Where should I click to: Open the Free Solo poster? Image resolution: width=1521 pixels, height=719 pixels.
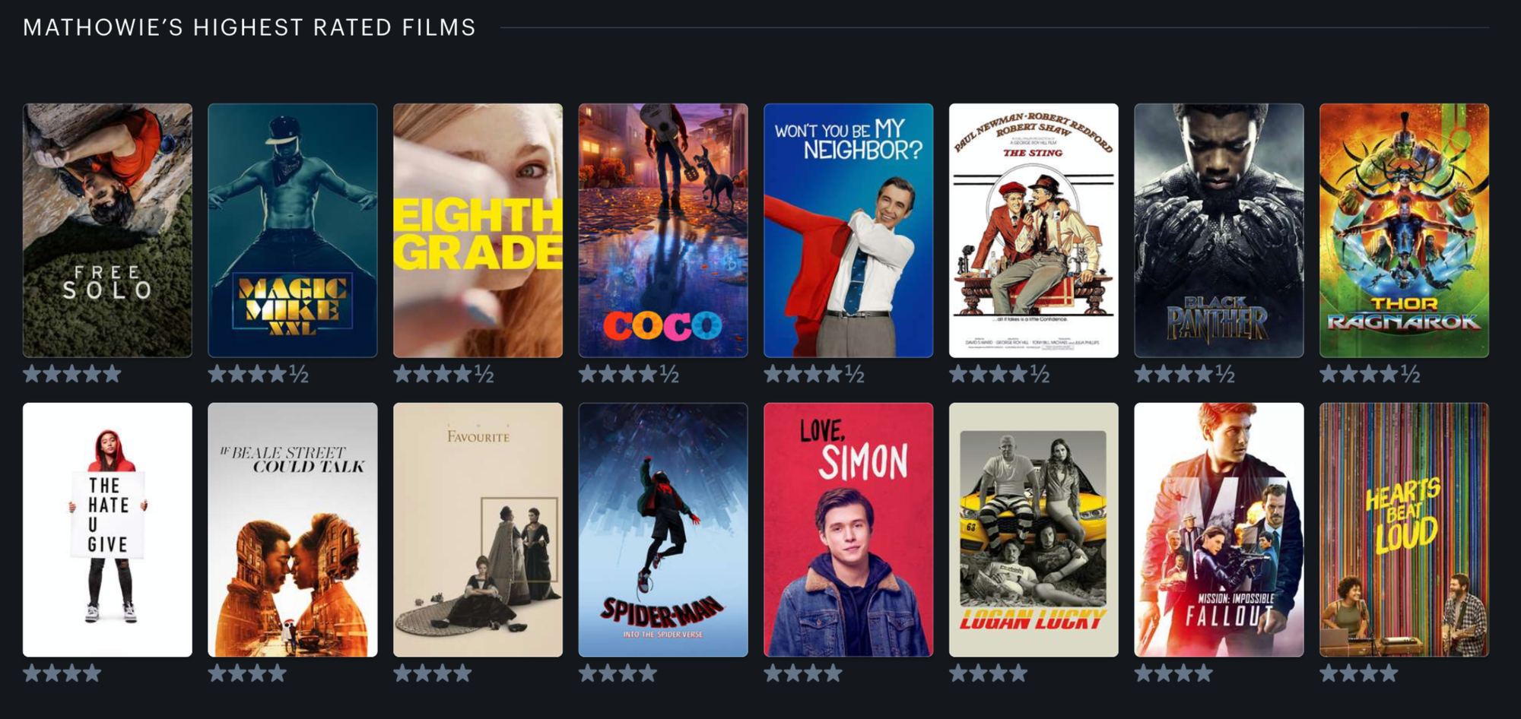[107, 230]
